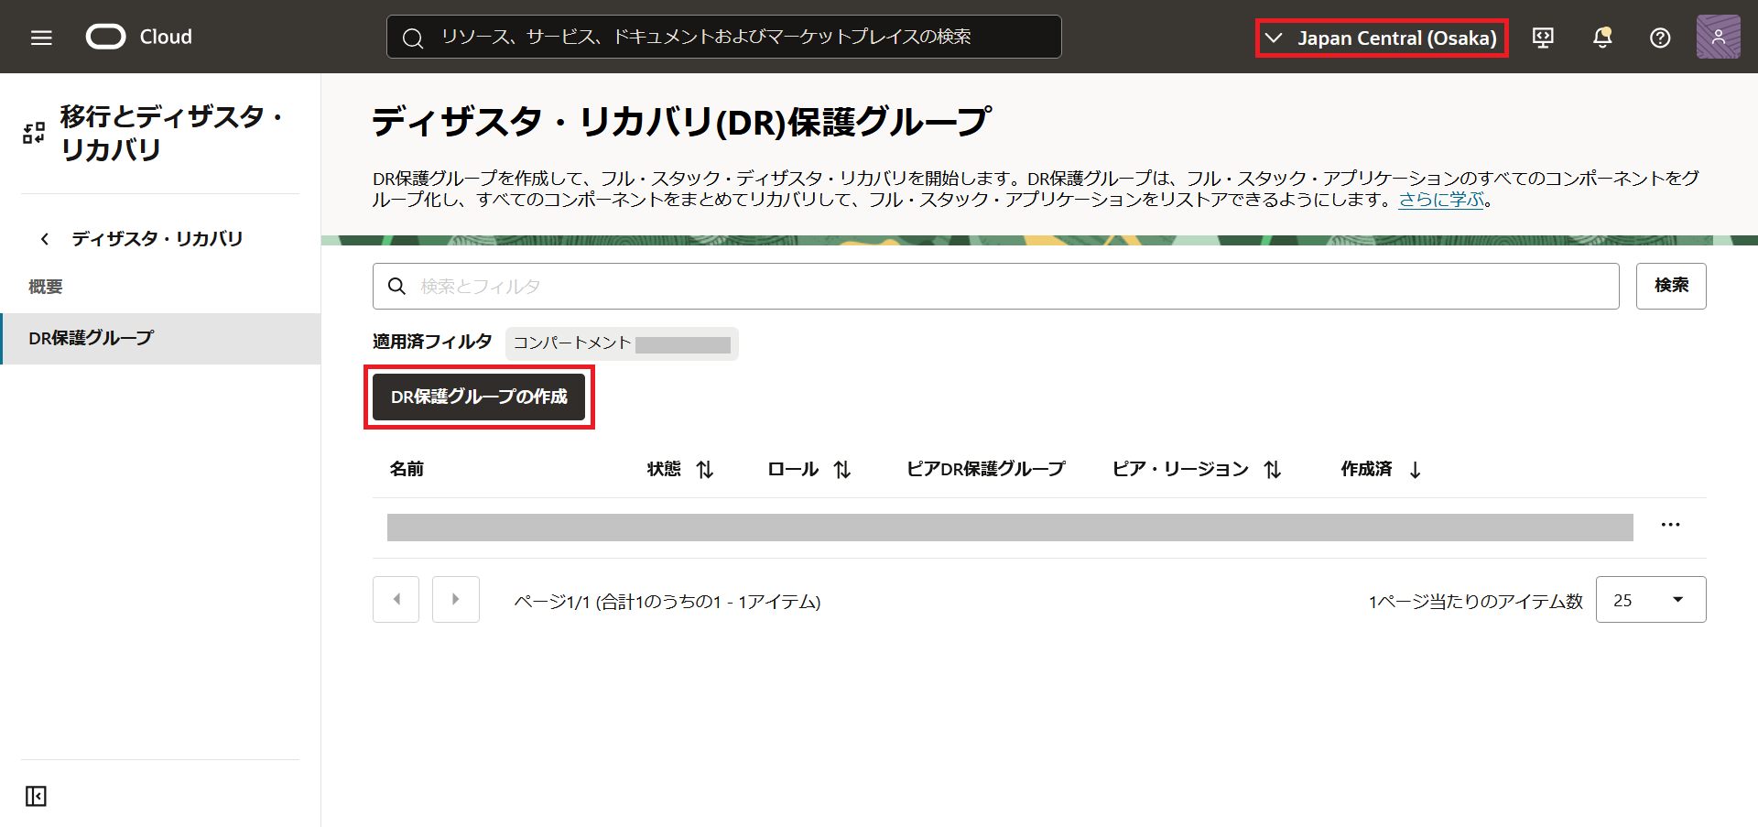Sort by 作成済 date column
This screenshot has height=827, width=1758.
click(1415, 470)
